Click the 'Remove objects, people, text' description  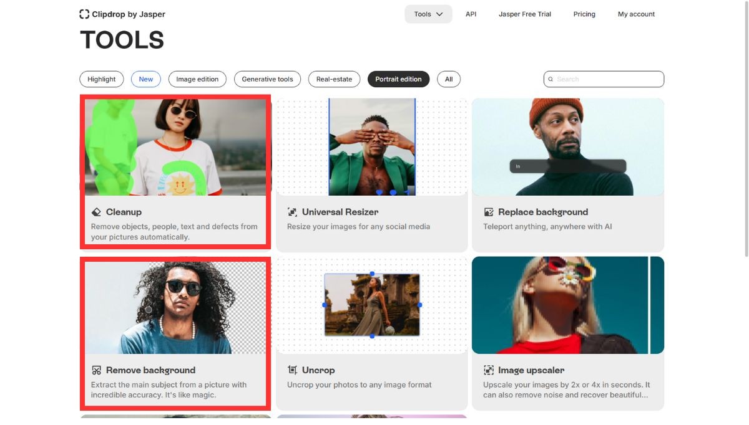(174, 232)
